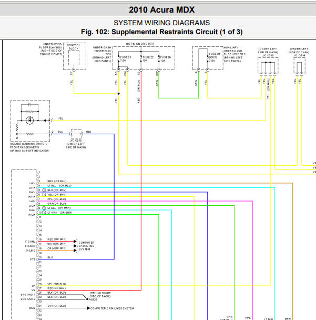Click the '2010 Acura MDX' page title

click(x=161, y=9)
